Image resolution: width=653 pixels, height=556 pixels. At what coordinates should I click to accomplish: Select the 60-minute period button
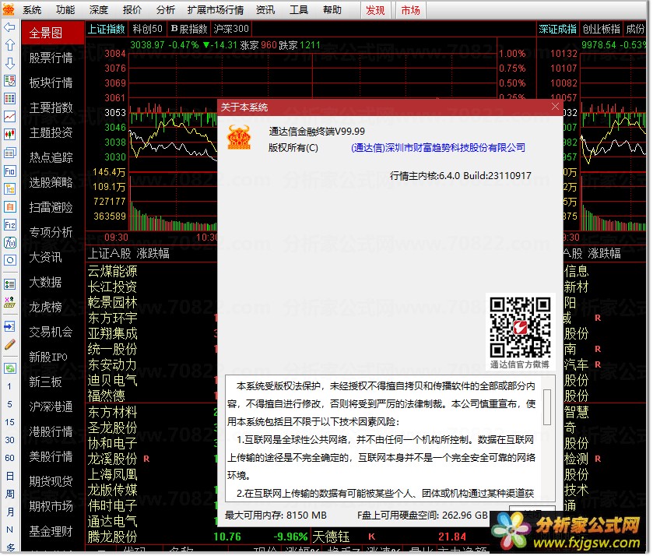click(9, 458)
